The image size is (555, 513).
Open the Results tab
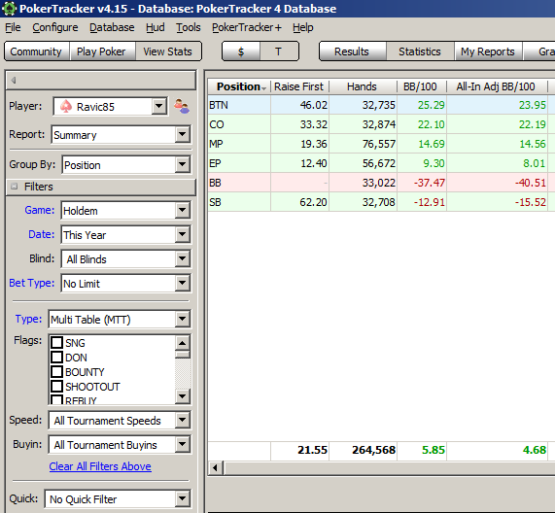coord(352,51)
